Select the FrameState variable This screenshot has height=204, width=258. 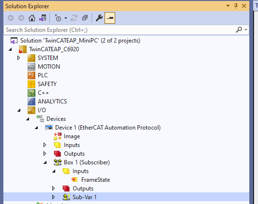(x=95, y=180)
